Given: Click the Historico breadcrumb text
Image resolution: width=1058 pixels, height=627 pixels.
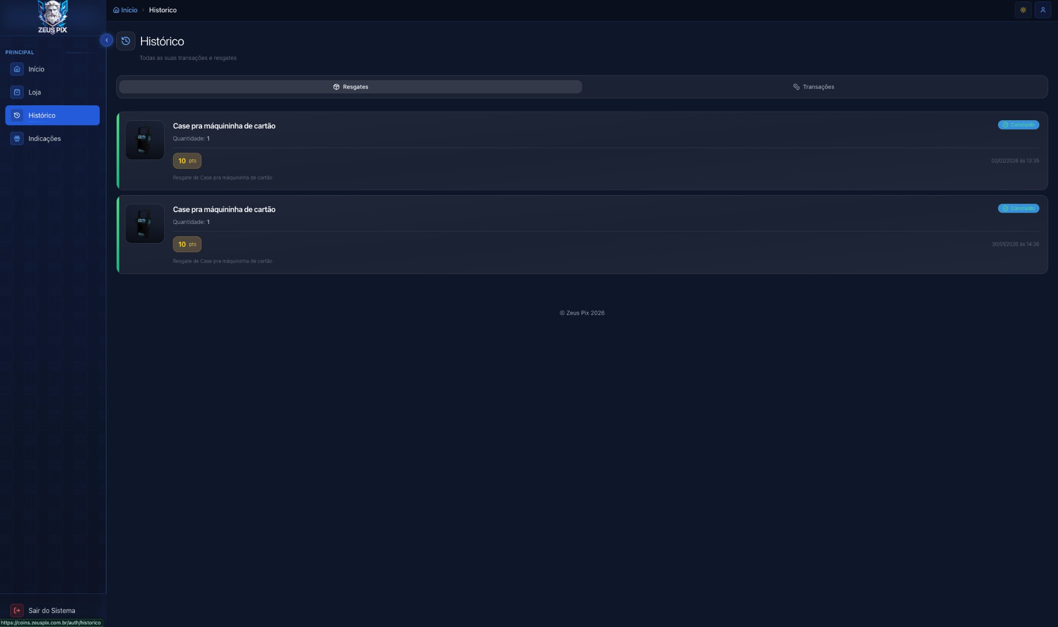Looking at the screenshot, I should click(163, 10).
